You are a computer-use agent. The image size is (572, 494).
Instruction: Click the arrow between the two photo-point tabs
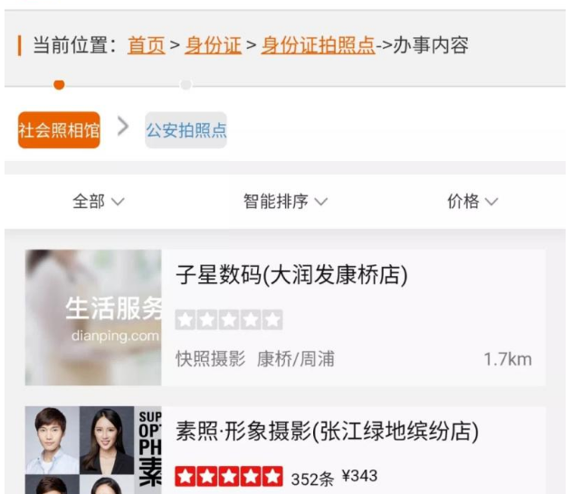[123, 127]
